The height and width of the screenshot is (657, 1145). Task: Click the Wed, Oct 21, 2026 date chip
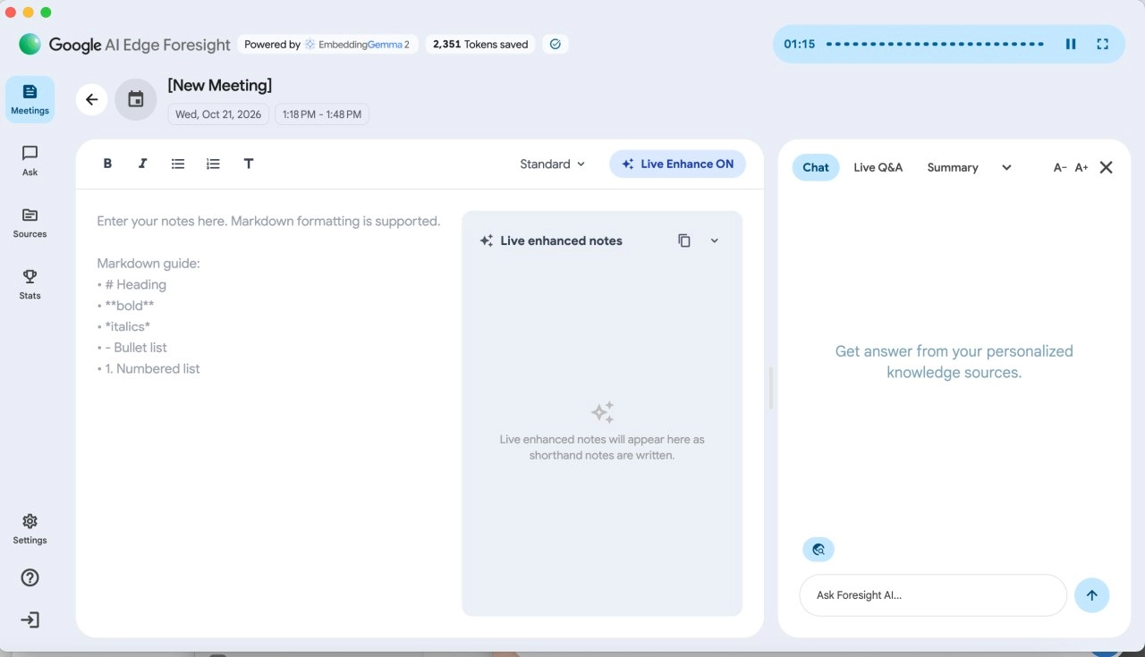tap(218, 114)
